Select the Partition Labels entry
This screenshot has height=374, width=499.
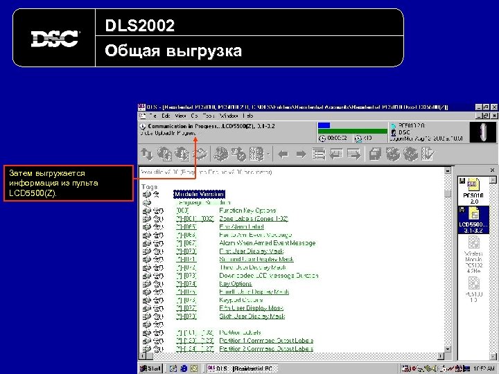pyautogui.click(x=240, y=332)
